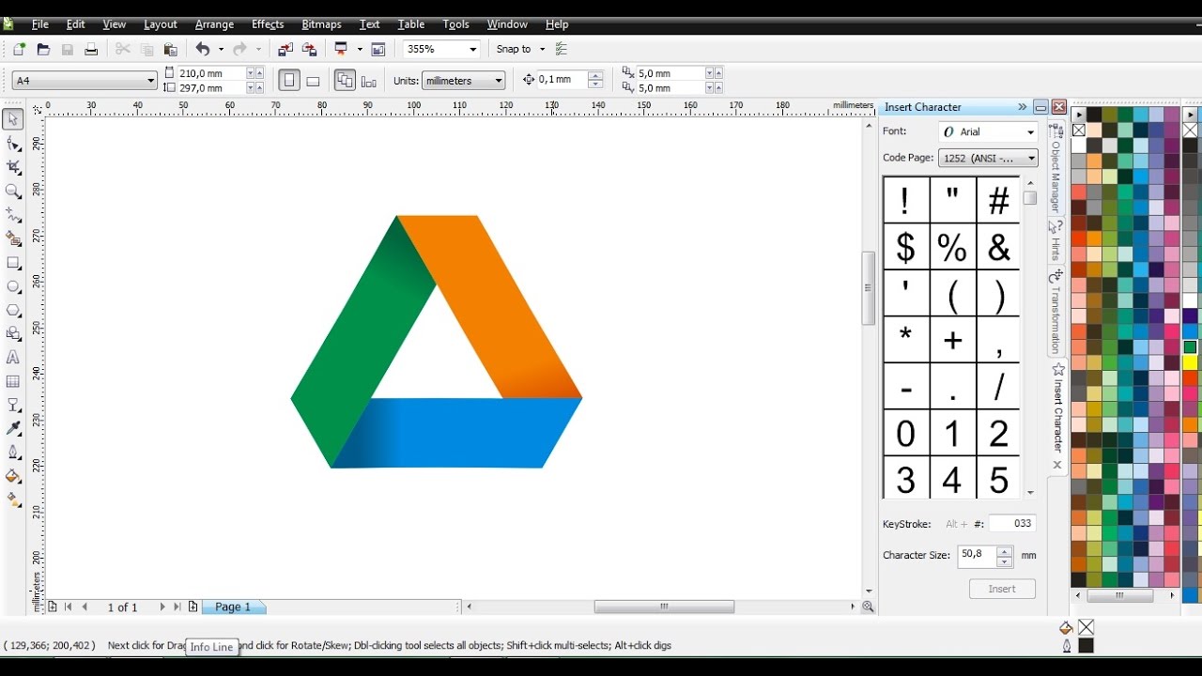Select the Table tool

coord(13,381)
